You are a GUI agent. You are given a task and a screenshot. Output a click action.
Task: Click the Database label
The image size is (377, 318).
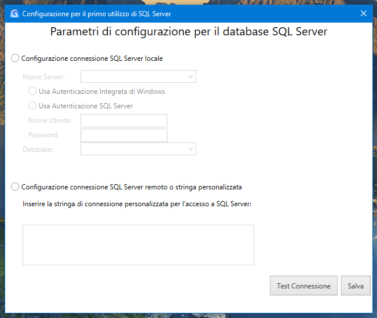38,149
